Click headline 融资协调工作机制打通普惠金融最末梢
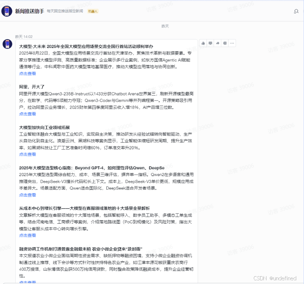The height and width of the screenshot is (284, 304). [81, 249]
